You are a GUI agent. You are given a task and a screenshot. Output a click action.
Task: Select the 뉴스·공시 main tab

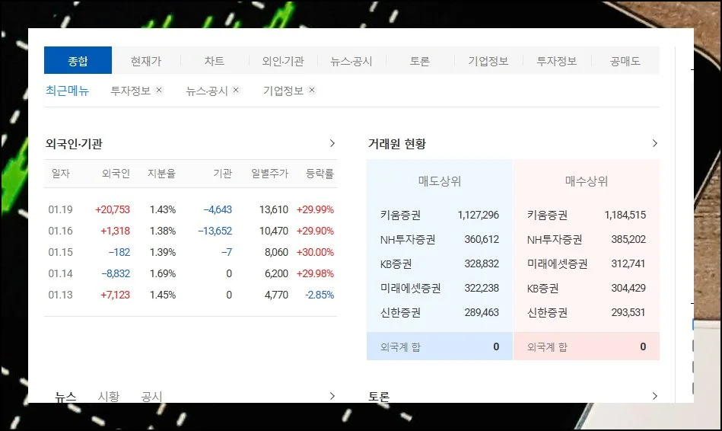[351, 61]
